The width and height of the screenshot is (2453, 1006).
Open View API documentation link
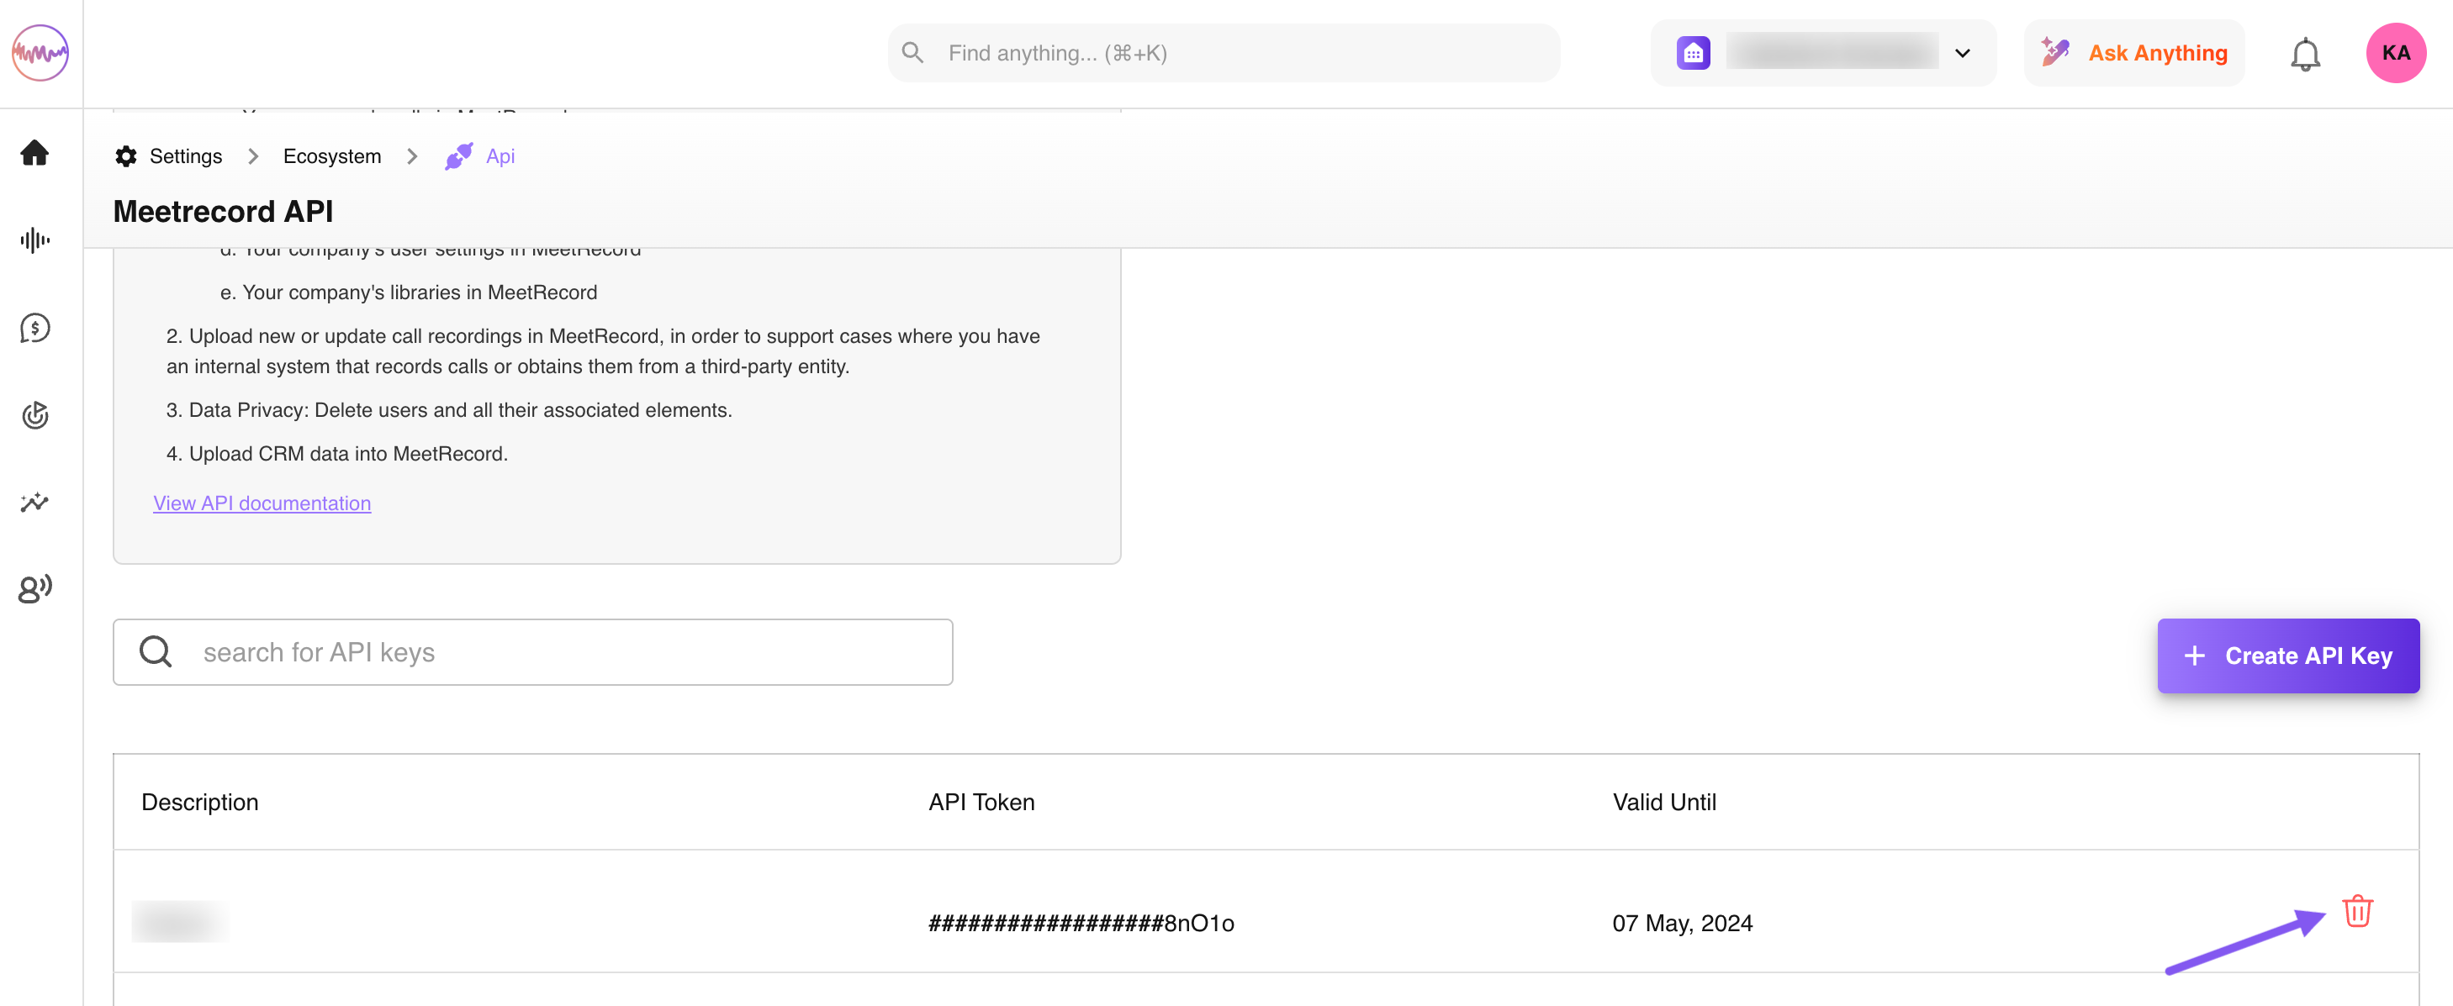(x=262, y=503)
